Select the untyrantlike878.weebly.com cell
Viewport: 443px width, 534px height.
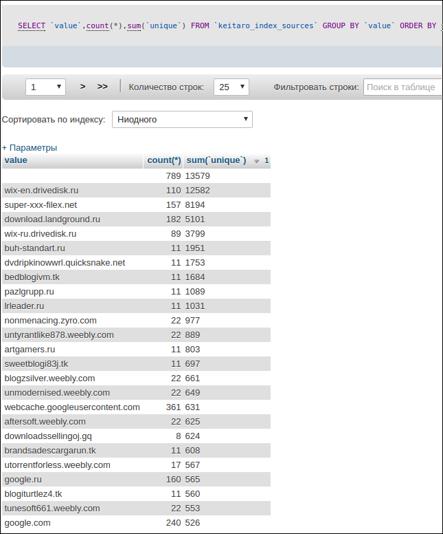[72, 335]
